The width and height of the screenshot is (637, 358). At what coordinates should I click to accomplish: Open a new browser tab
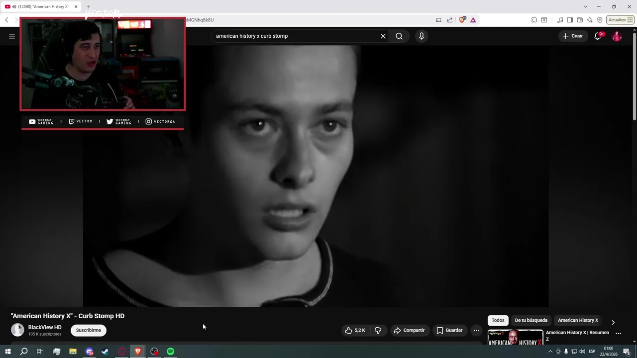click(89, 6)
